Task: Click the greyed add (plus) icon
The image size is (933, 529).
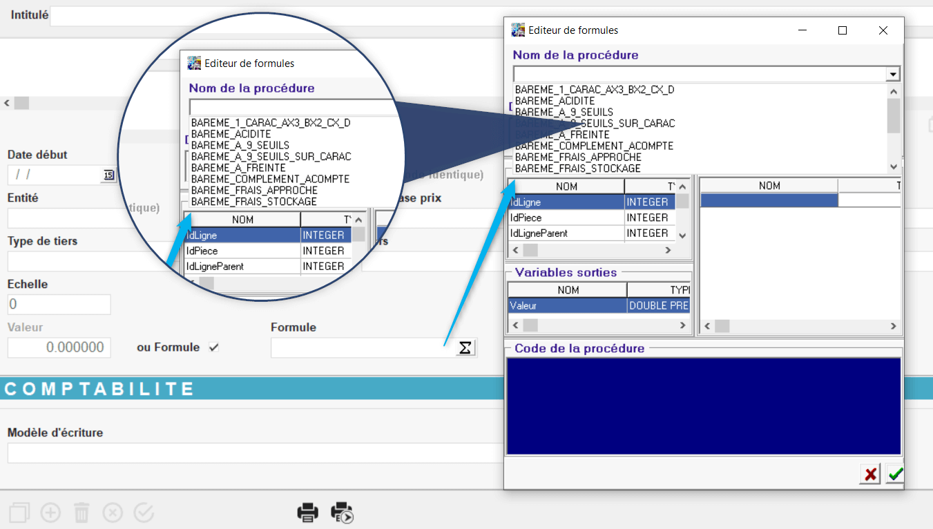Action: point(50,512)
